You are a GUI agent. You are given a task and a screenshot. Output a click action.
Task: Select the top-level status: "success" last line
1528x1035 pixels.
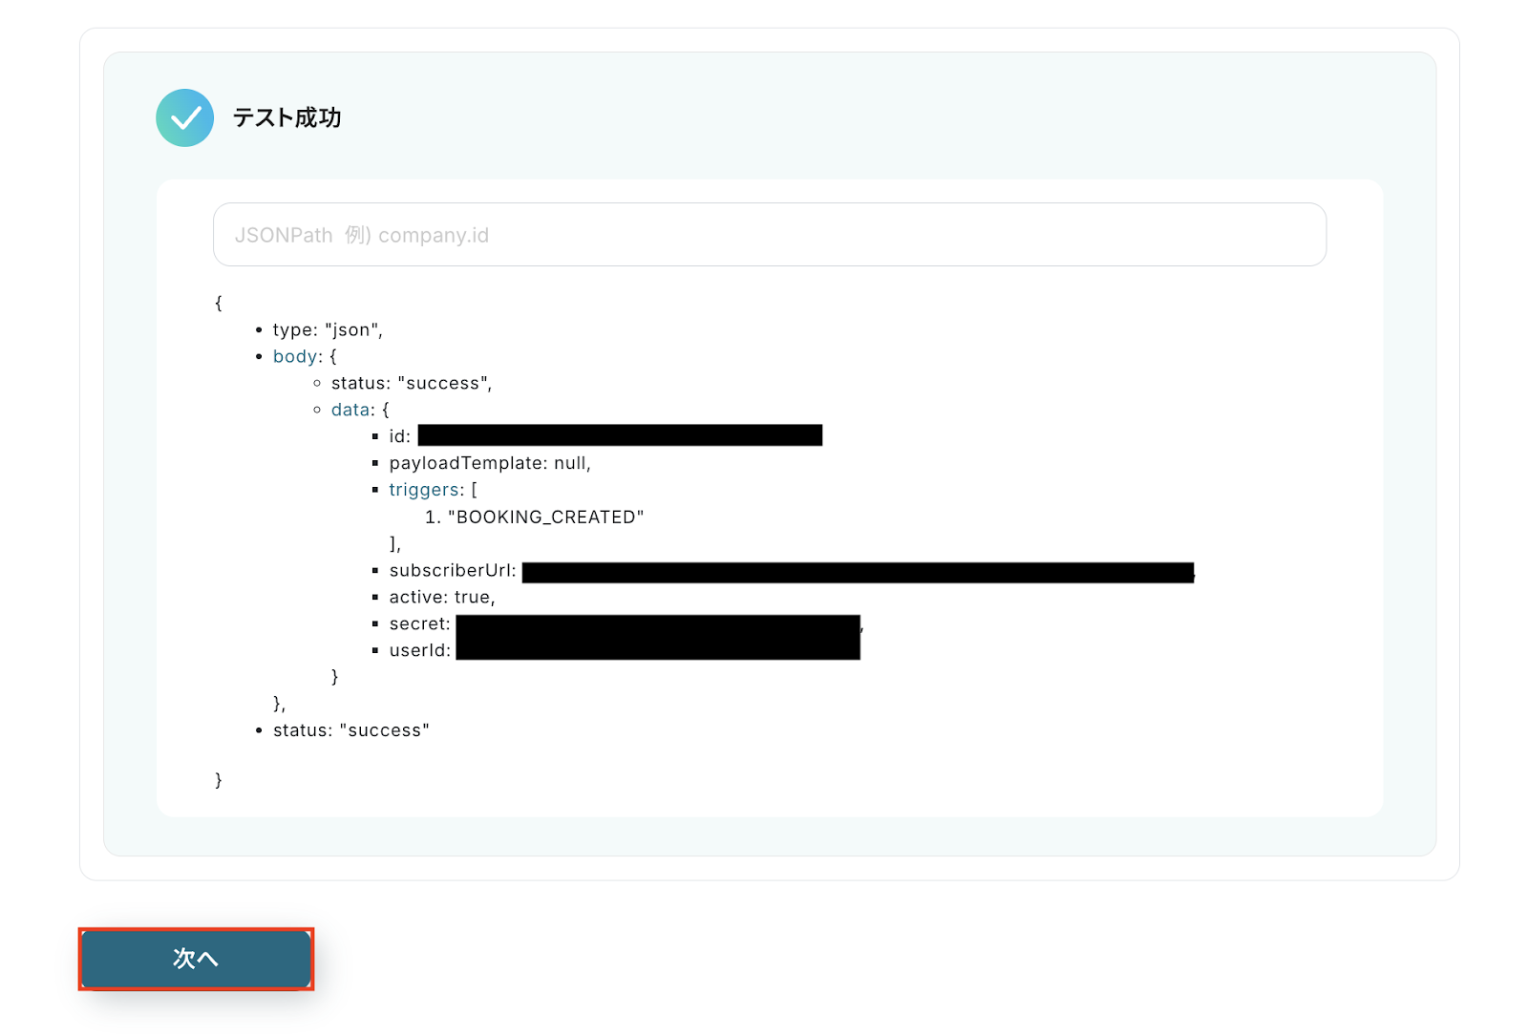(351, 730)
